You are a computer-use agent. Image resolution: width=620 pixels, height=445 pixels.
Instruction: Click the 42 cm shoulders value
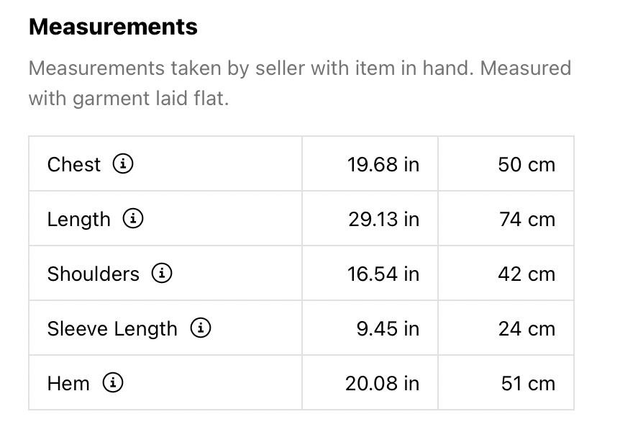(x=526, y=274)
